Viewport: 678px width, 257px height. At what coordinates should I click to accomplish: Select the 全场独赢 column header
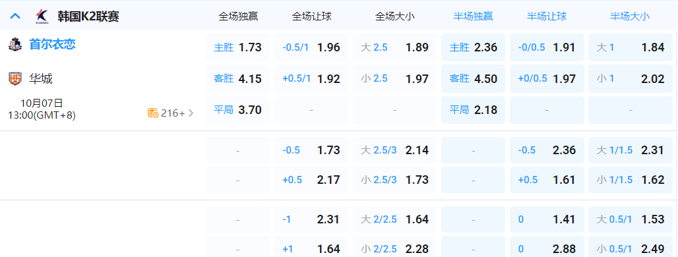(x=238, y=17)
